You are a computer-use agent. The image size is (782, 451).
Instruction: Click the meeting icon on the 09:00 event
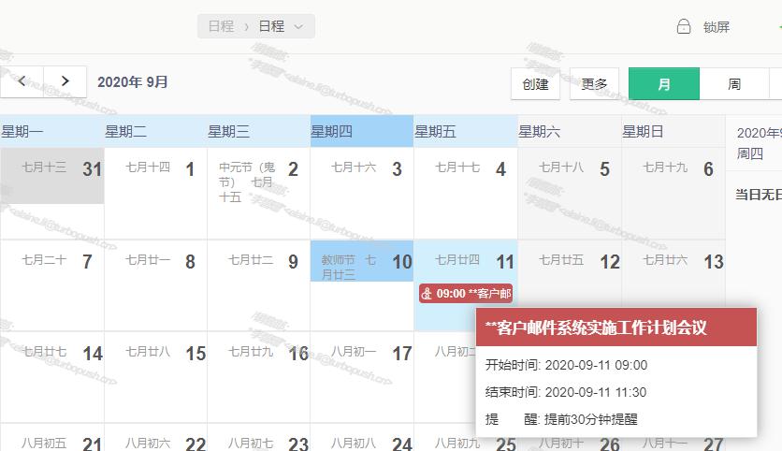click(427, 294)
